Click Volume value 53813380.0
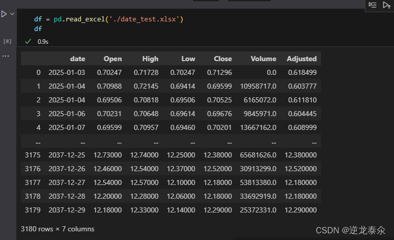 (x=258, y=182)
